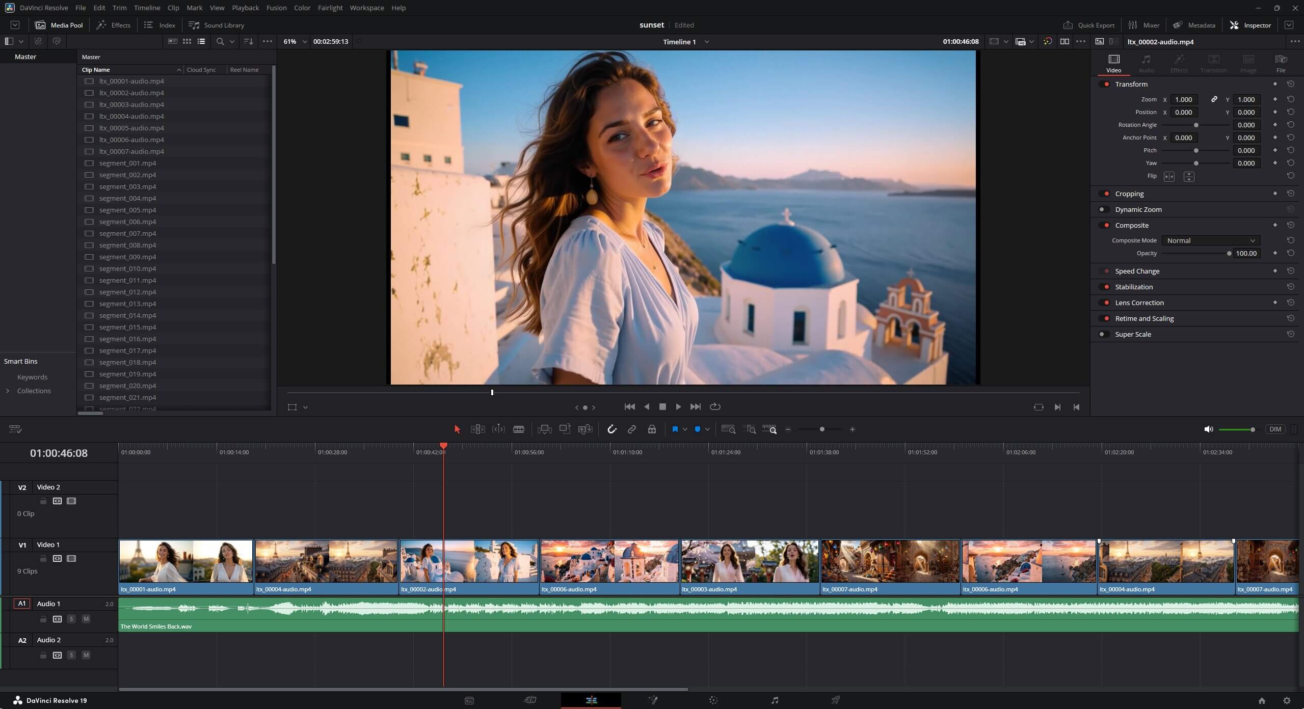Solo the Audio 2 track
The height and width of the screenshot is (709, 1304).
pyautogui.click(x=71, y=655)
